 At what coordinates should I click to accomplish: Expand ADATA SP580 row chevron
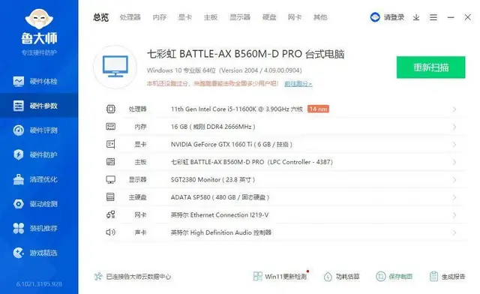[454, 197]
